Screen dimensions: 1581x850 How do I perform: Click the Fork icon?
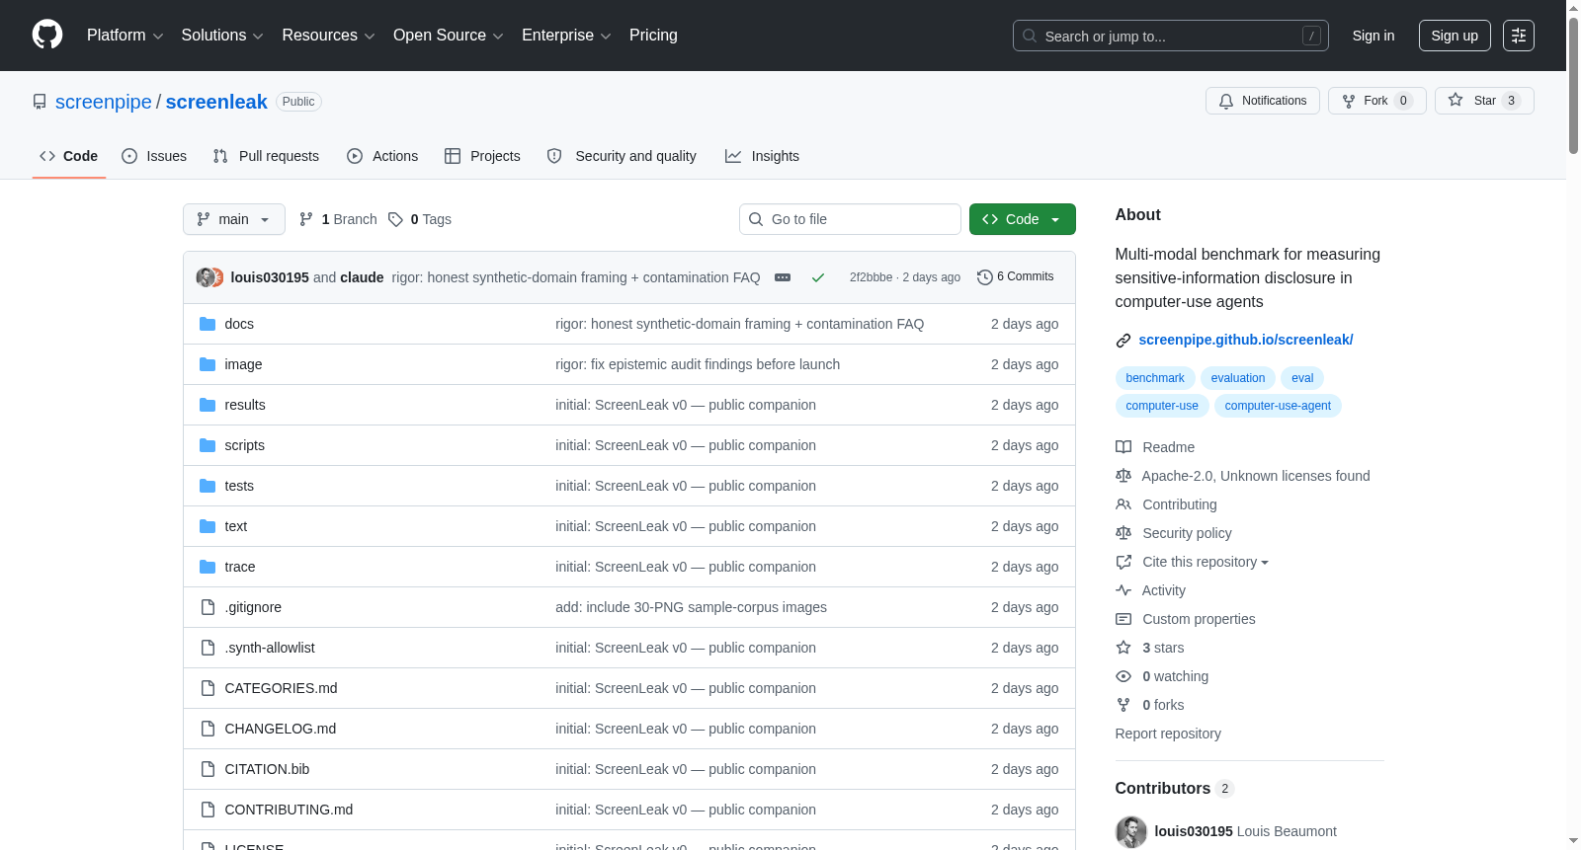(1349, 101)
